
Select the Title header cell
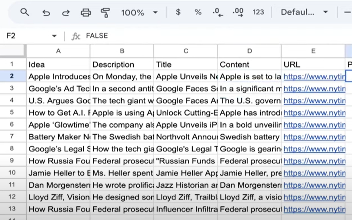186,64
